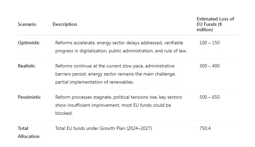The image size is (255, 147).
Task: Click the line starting 'show insufficient improvement'
Action: 113,105
